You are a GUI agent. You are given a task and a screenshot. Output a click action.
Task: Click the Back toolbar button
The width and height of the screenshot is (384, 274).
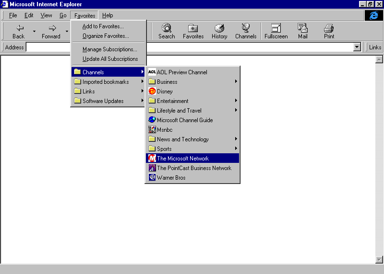(x=19, y=32)
